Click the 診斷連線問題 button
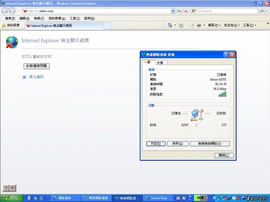 [x=37, y=66]
